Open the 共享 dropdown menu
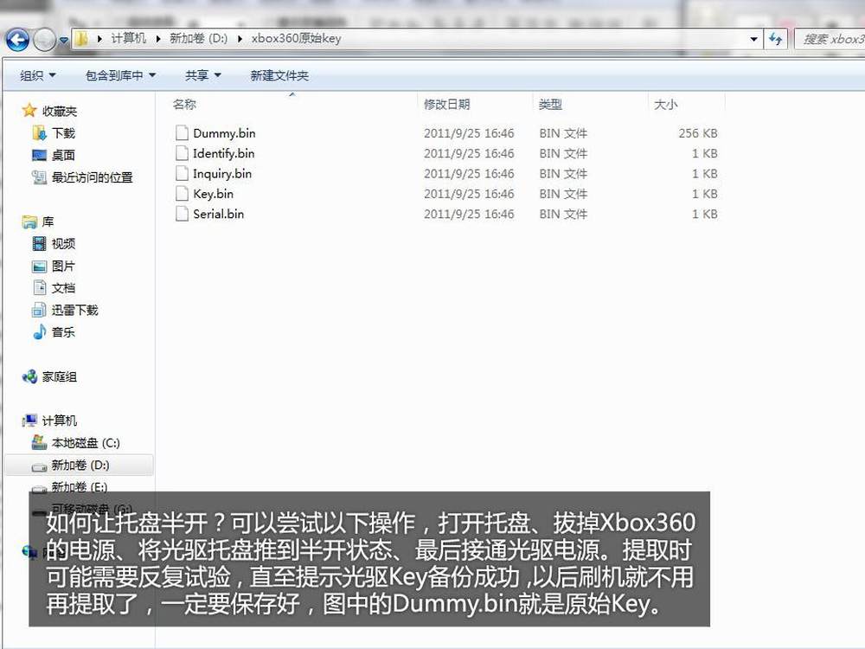The height and width of the screenshot is (649, 865). 202,75
